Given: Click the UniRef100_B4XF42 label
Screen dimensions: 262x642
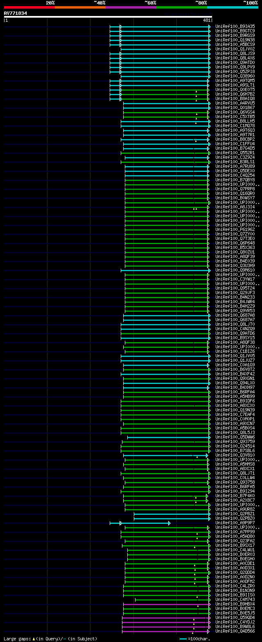Looking at the screenshot, I should pyautogui.click(x=235, y=374).
